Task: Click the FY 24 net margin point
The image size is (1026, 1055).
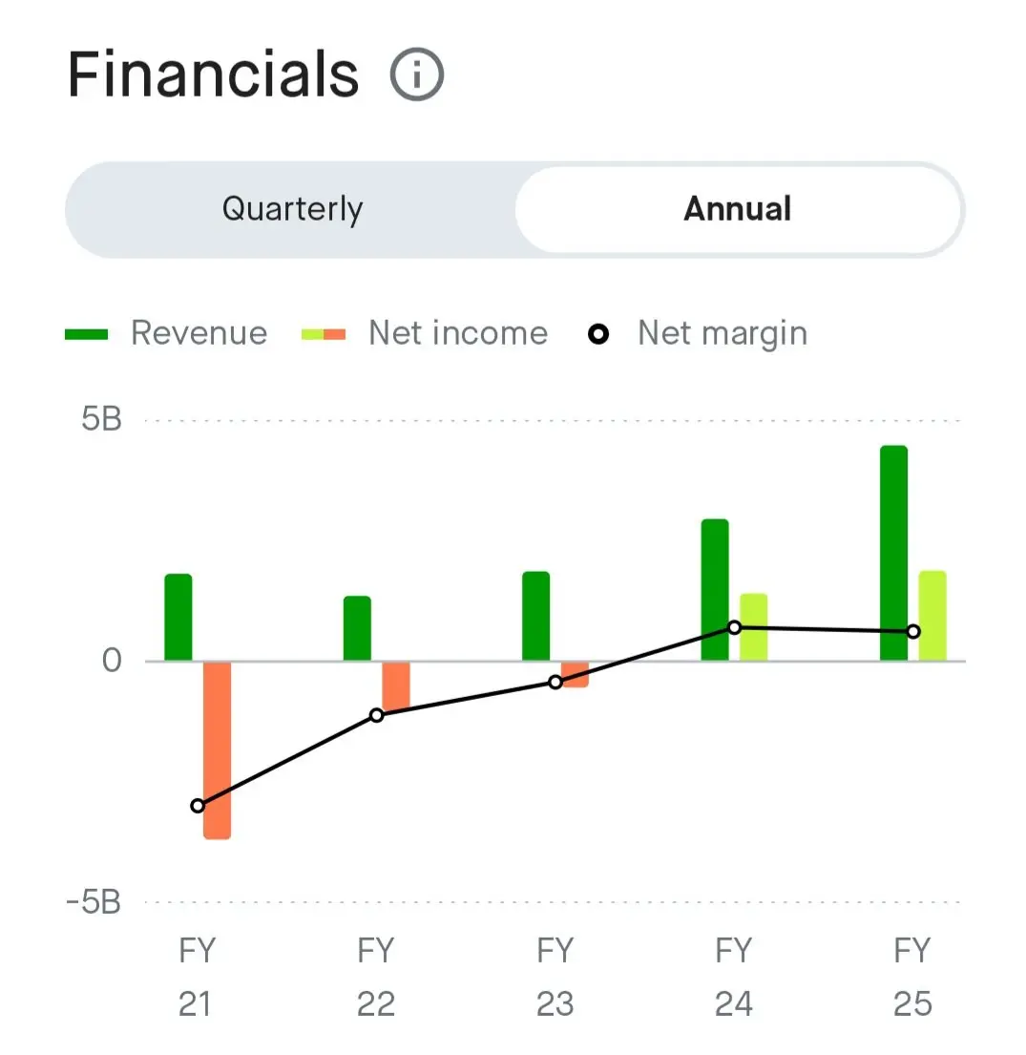Action: point(734,627)
